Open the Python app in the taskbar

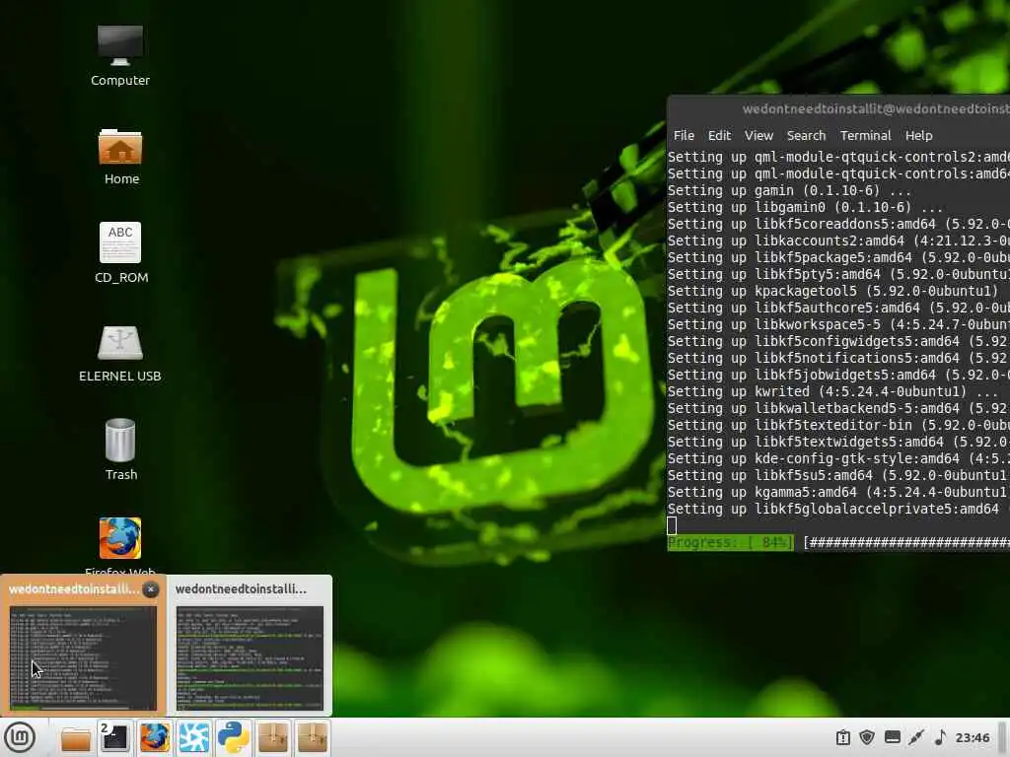233,737
